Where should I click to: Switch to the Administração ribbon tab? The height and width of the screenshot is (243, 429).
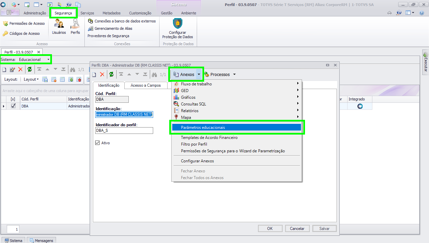[35, 13]
